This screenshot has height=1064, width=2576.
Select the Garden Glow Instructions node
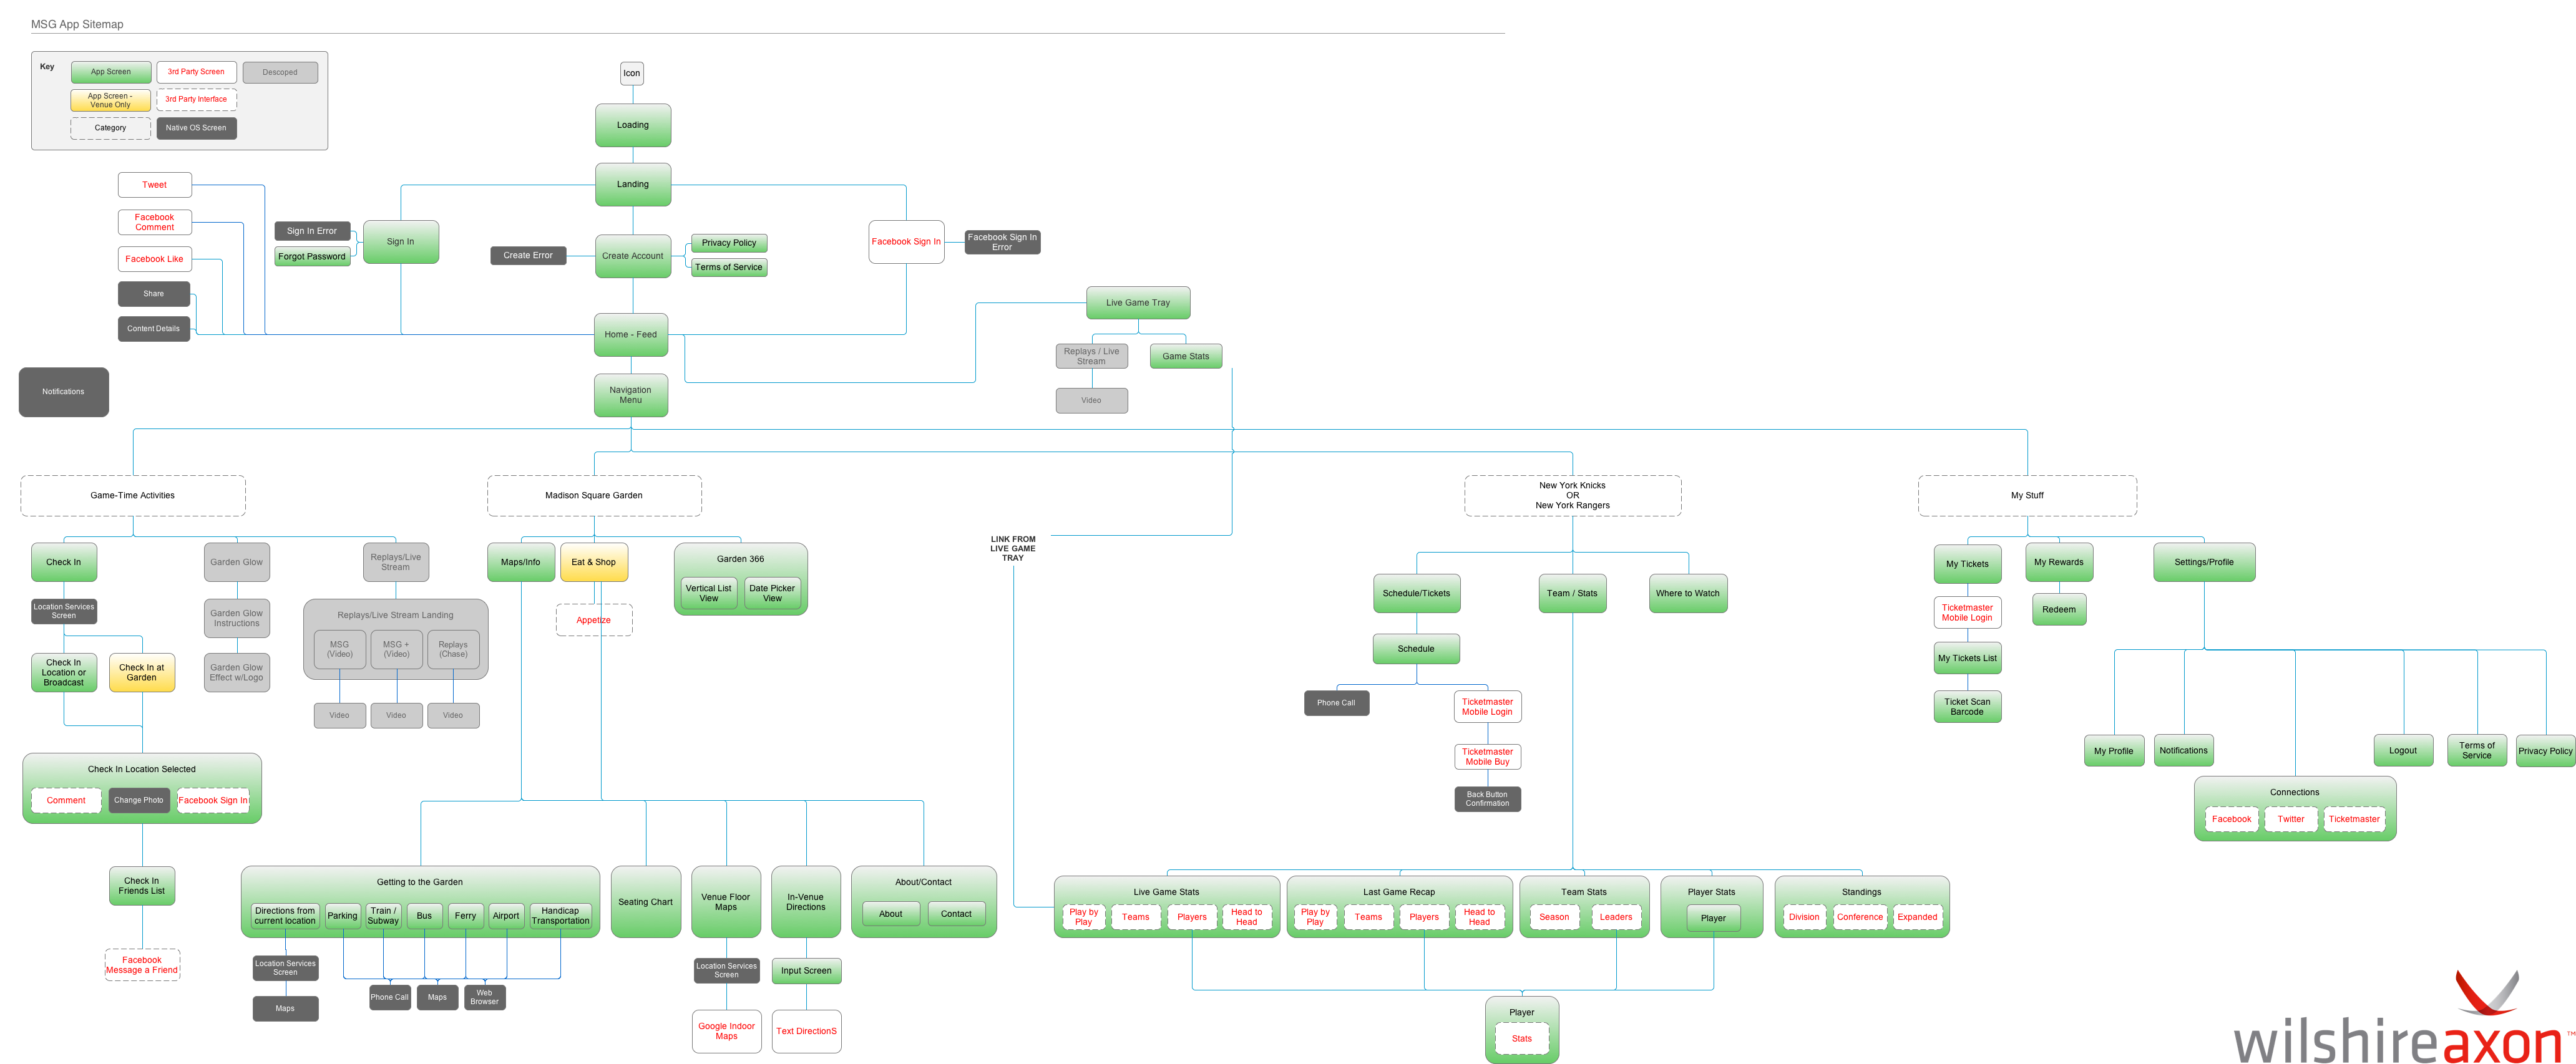coord(237,619)
